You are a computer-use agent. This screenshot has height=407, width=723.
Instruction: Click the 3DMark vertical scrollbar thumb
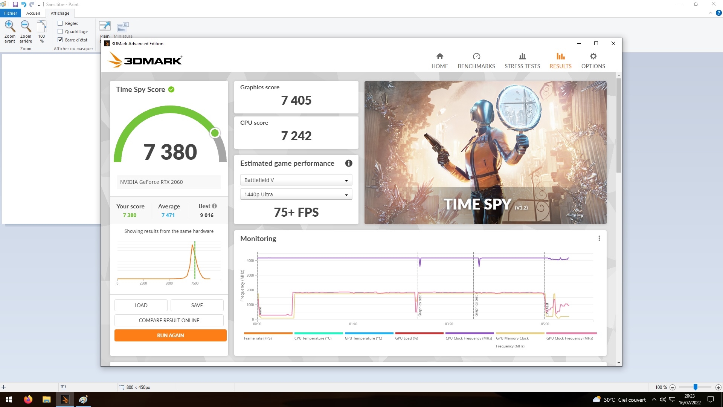(619, 125)
